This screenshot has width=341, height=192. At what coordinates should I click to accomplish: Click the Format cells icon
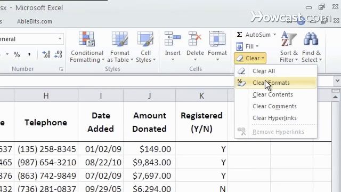tap(217, 38)
